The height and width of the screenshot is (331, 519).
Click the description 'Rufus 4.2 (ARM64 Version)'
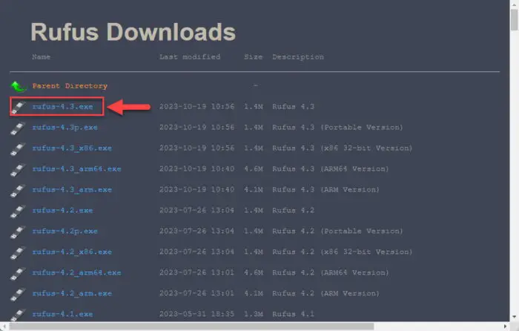click(331, 272)
